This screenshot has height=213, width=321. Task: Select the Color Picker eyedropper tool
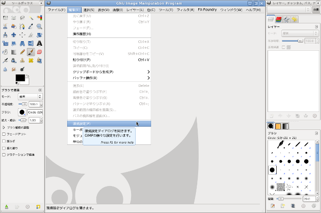[31, 27]
